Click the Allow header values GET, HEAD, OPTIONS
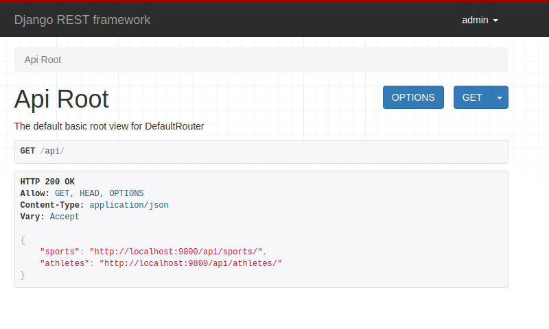Image resolution: width=549 pixels, height=329 pixels. pos(99,193)
